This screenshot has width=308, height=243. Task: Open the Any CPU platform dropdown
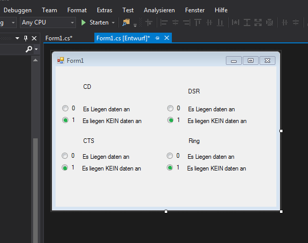point(48,22)
